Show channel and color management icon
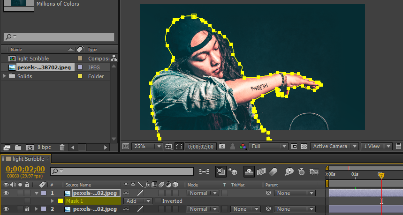The height and width of the screenshot is (215, 403). coord(243,147)
